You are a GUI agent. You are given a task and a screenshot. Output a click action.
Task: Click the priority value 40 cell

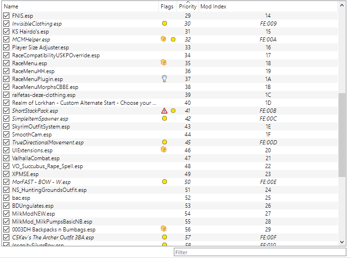pos(187,103)
